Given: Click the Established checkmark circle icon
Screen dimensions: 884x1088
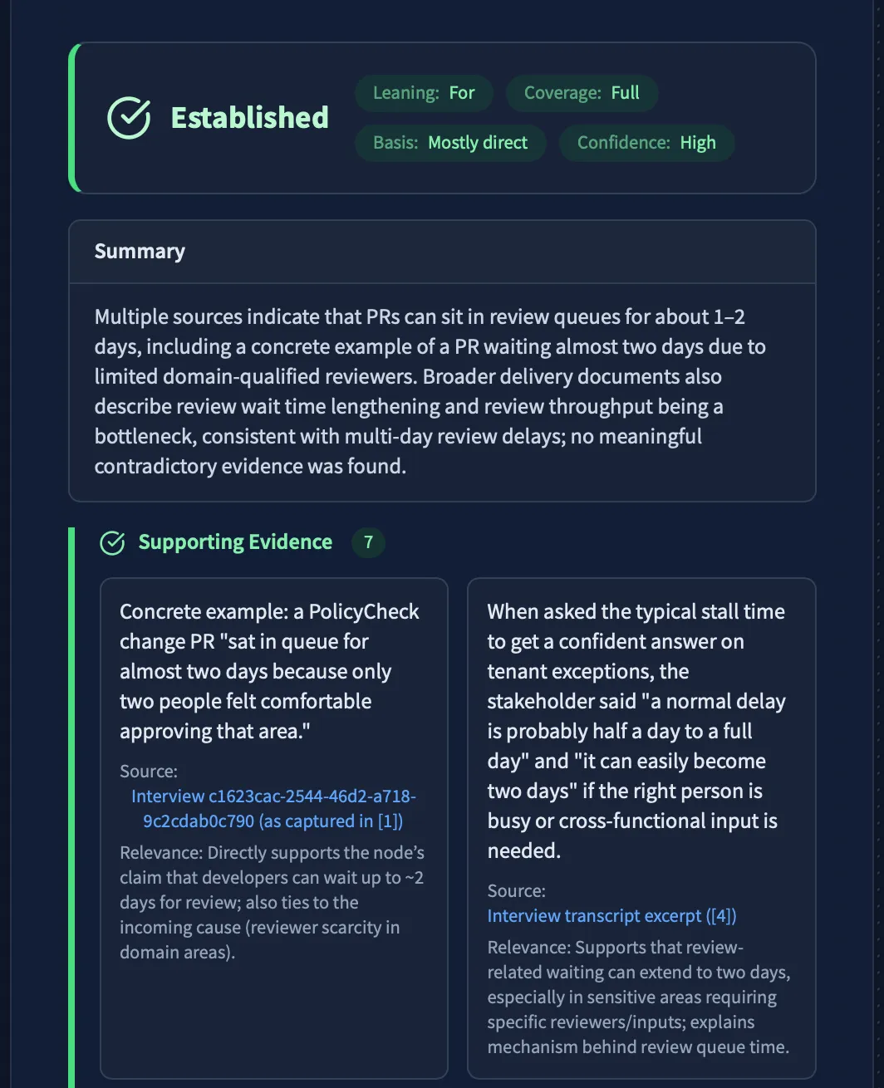Looking at the screenshot, I should point(129,117).
